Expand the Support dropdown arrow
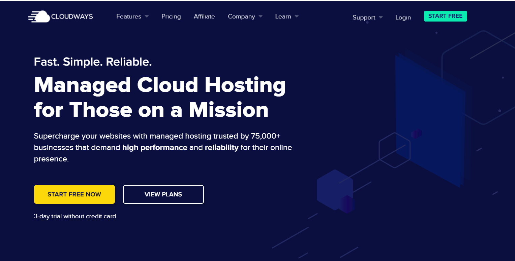Screen dimensions: 515x261 [x=381, y=17]
